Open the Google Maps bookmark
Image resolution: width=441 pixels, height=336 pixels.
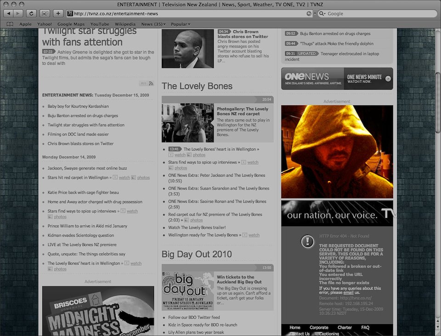71,24
